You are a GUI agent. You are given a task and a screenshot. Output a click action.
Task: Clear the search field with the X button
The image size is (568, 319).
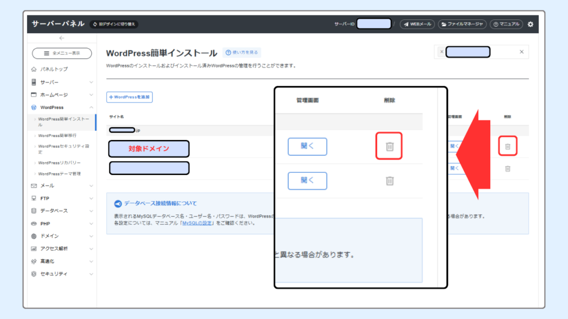click(521, 52)
